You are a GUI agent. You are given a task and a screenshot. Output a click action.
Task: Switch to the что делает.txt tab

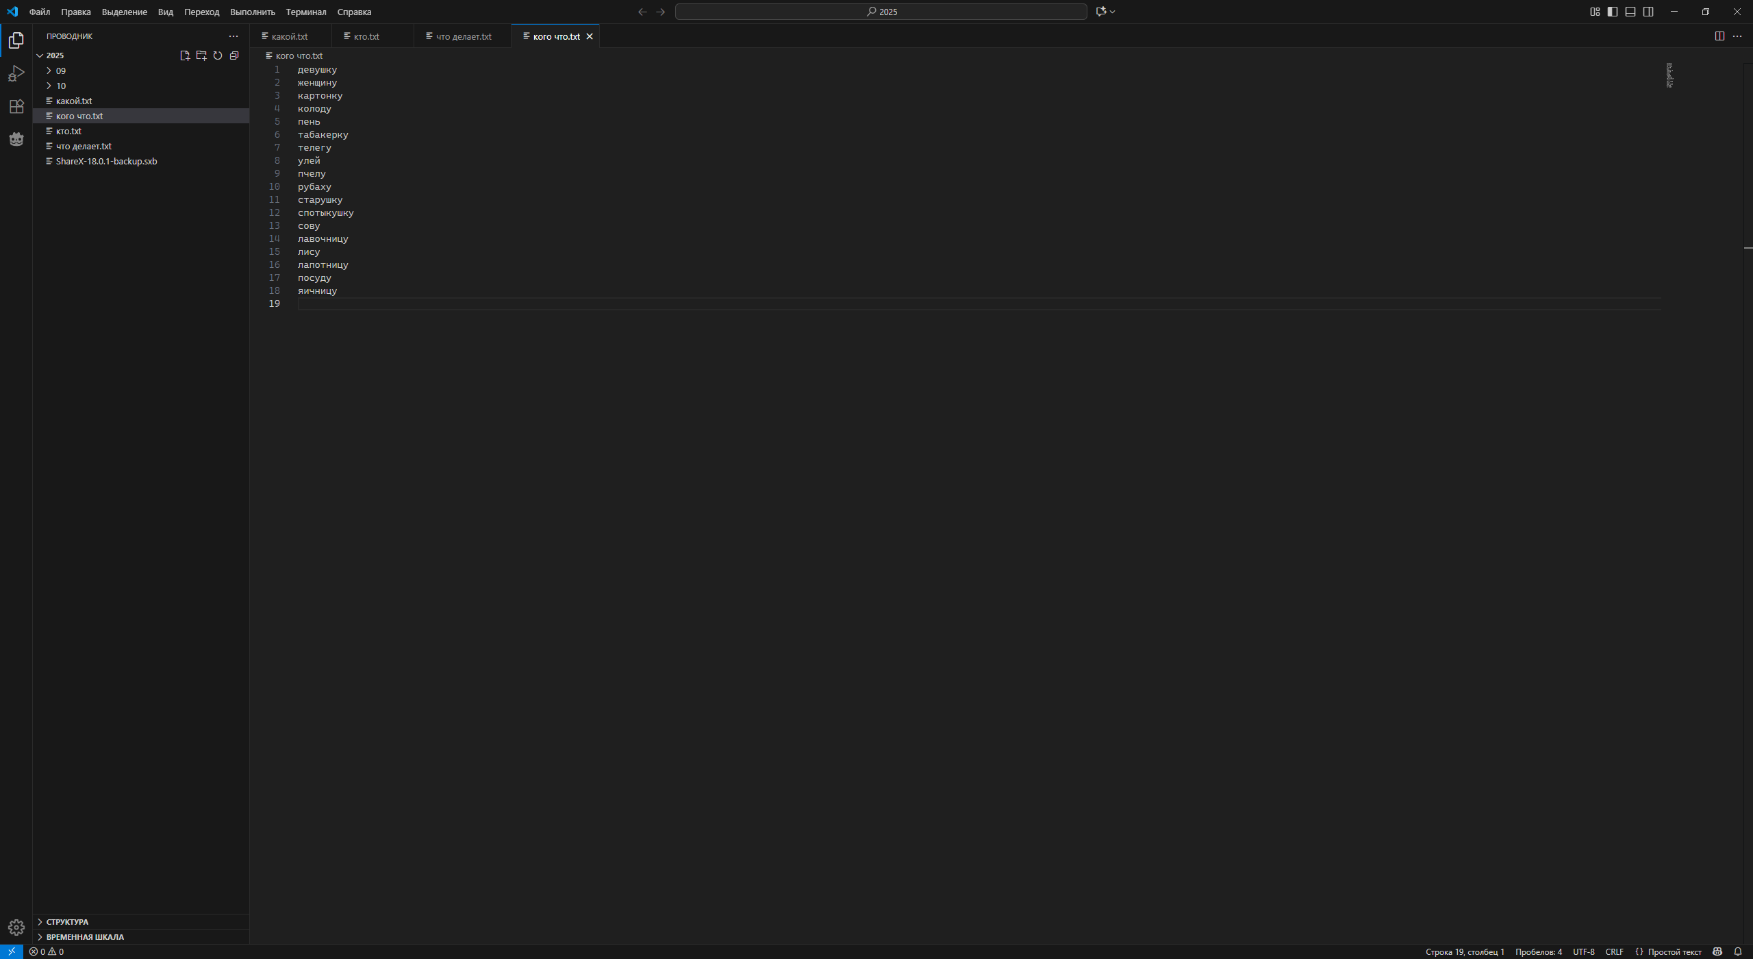tap(464, 36)
